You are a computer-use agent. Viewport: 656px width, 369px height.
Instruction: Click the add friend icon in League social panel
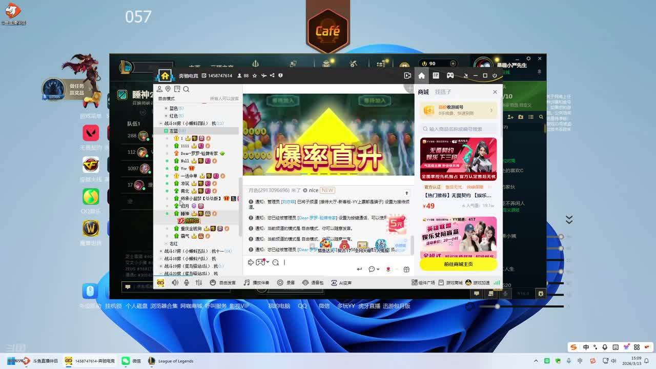(511, 117)
